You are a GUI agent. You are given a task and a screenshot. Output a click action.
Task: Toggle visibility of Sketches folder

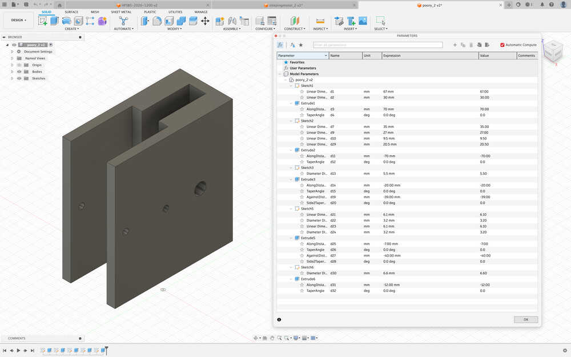click(x=19, y=78)
